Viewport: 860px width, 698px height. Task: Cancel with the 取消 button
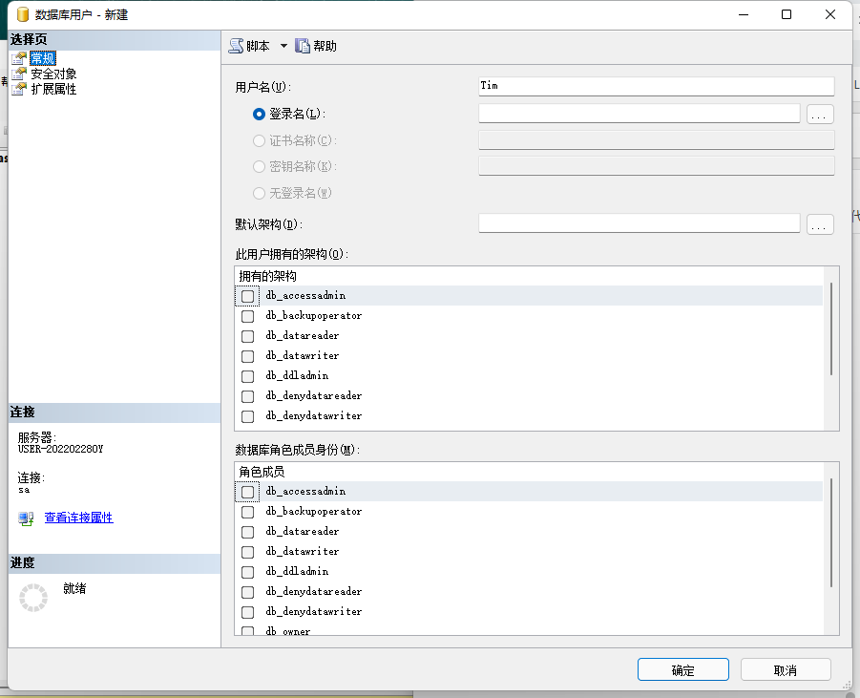[786, 670]
